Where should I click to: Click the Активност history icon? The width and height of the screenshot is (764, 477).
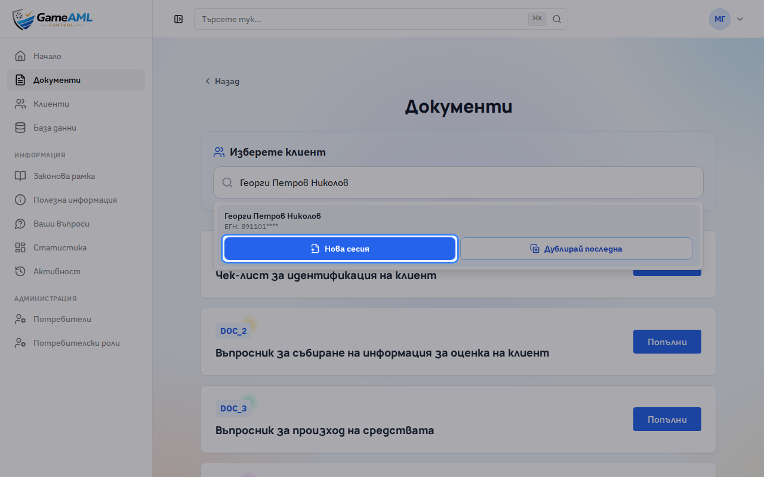click(20, 271)
